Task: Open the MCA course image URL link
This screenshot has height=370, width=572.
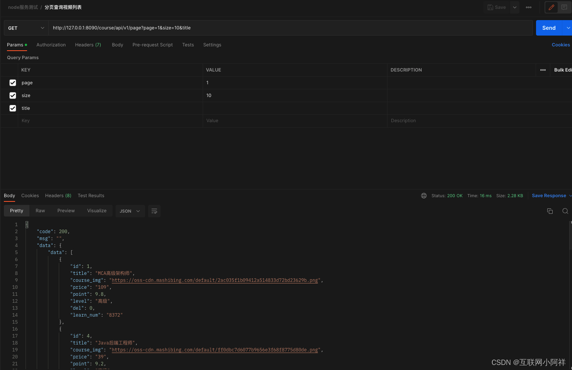Action: 215,280
